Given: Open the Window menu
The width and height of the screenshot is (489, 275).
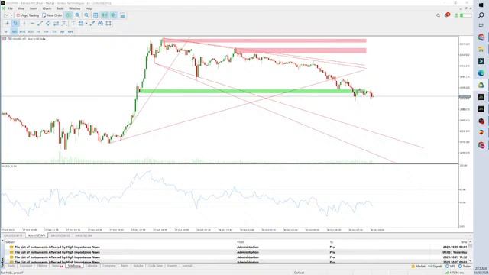Looking at the screenshot, I should (x=74, y=8).
